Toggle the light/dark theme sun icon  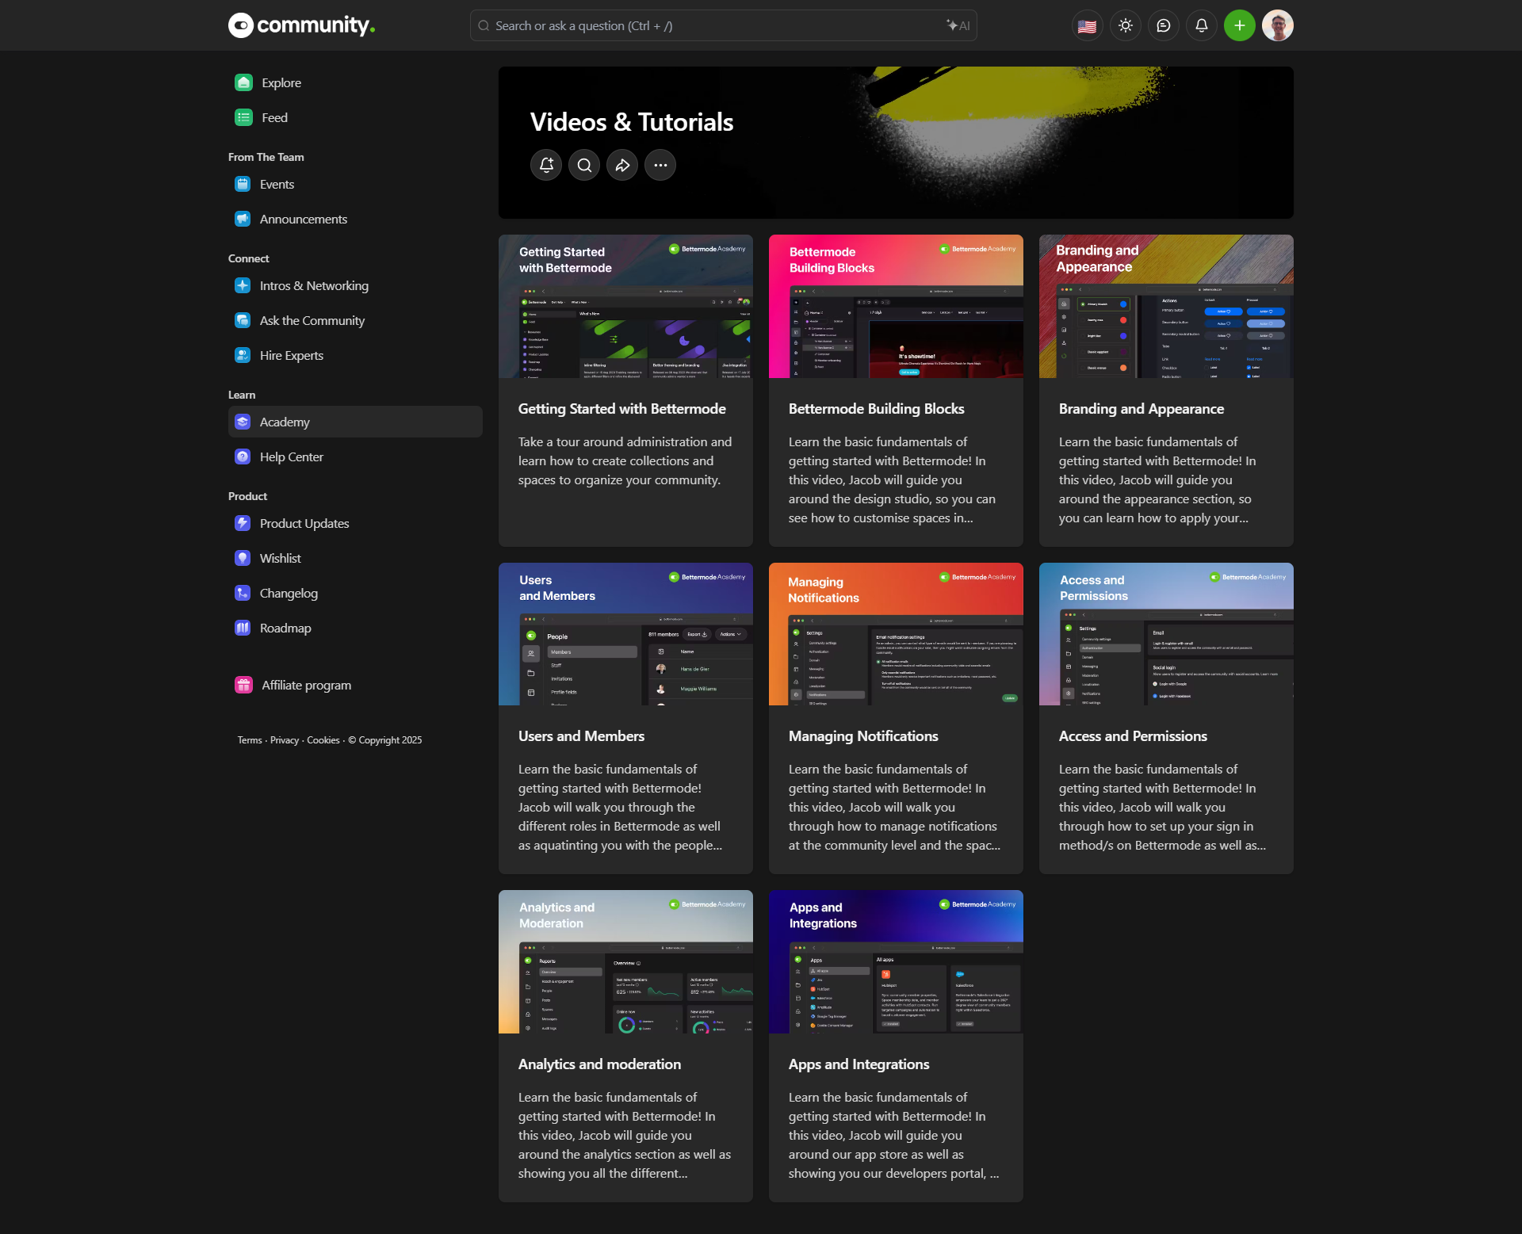click(x=1125, y=25)
